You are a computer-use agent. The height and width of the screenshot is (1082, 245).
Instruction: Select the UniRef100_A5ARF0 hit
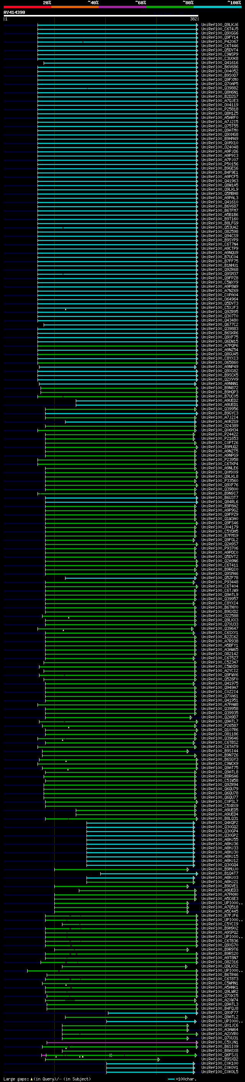[220, 117]
